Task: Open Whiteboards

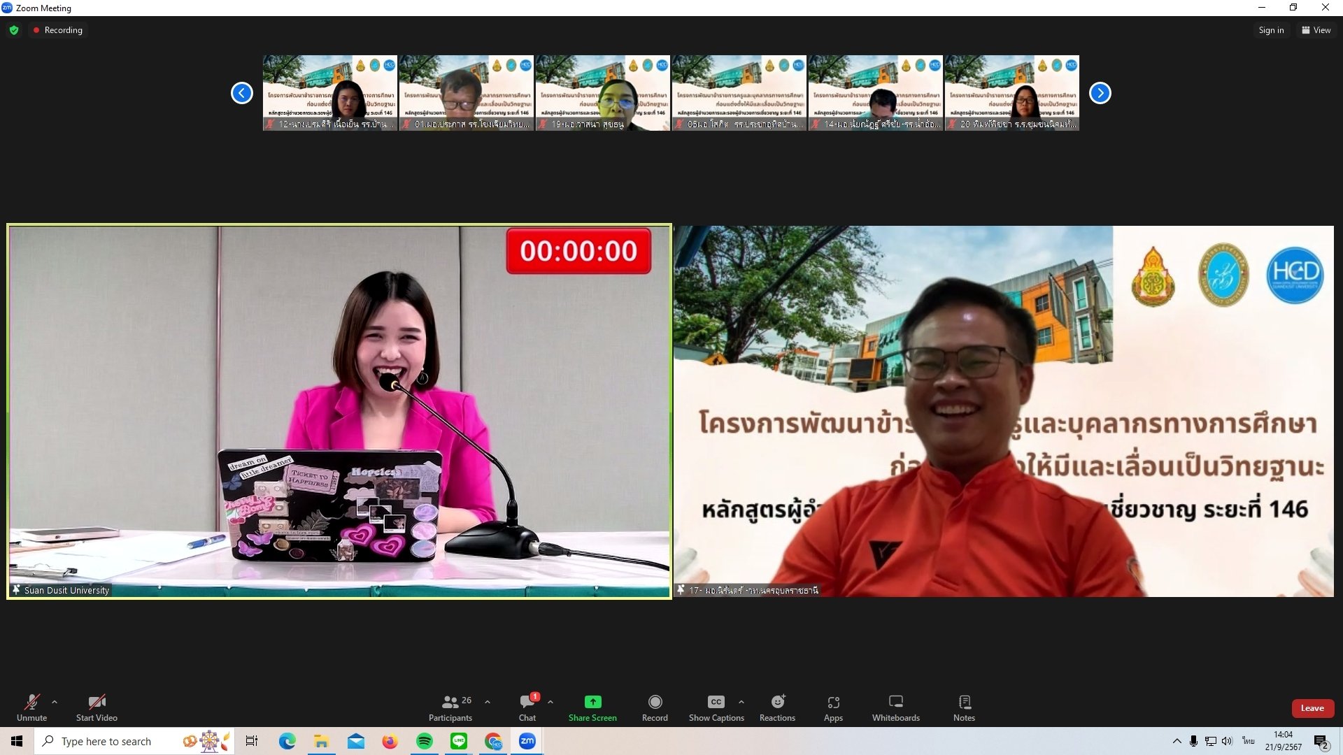Action: coord(895,707)
